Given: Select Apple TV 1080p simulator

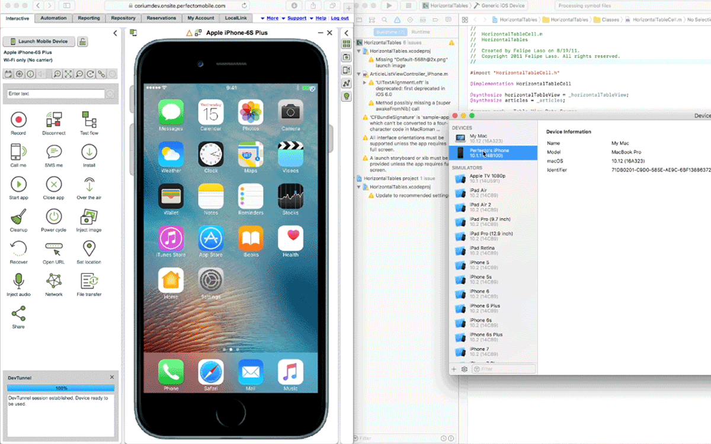Looking at the screenshot, I should coord(493,178).
